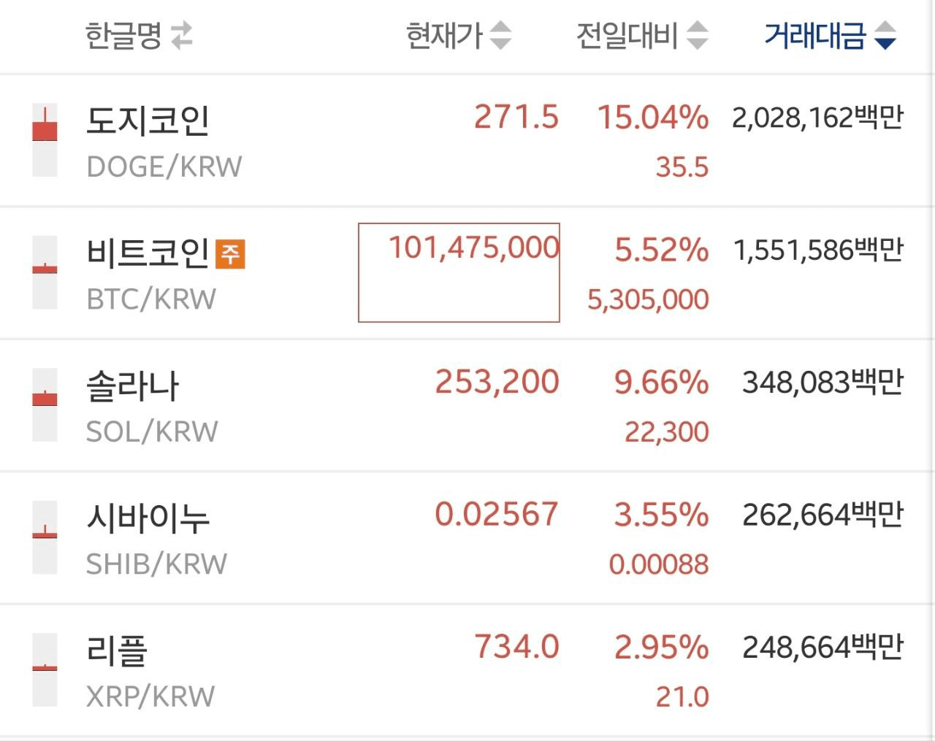
Task: Click the Solana candlestick icon
Action: [45, 405]
